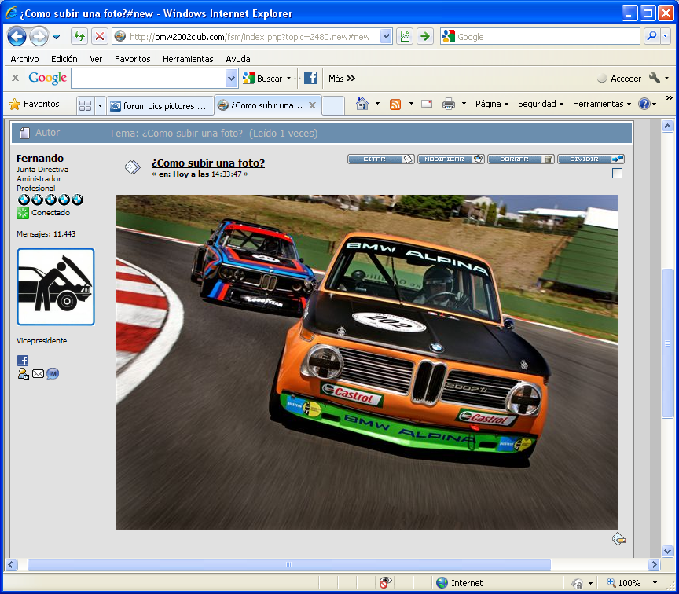Click the vertical scrollbar up arrow

click(x=667, y=126)
